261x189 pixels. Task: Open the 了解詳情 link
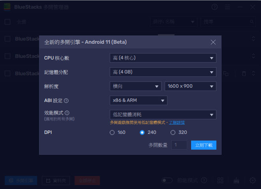point(177,122)
